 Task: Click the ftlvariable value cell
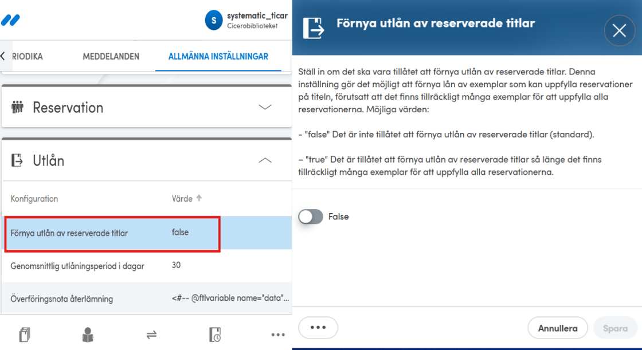(230, 298)
